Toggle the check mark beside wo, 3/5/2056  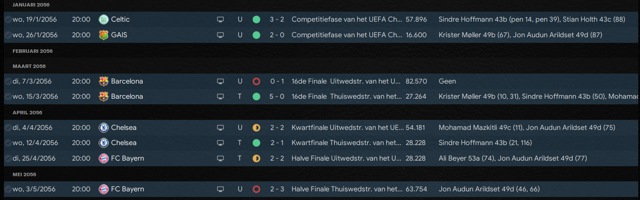tap(8, 189)
